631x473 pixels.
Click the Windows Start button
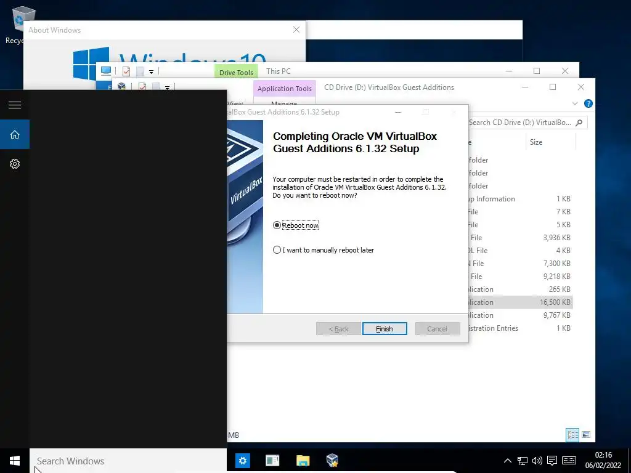pos(15,461)
